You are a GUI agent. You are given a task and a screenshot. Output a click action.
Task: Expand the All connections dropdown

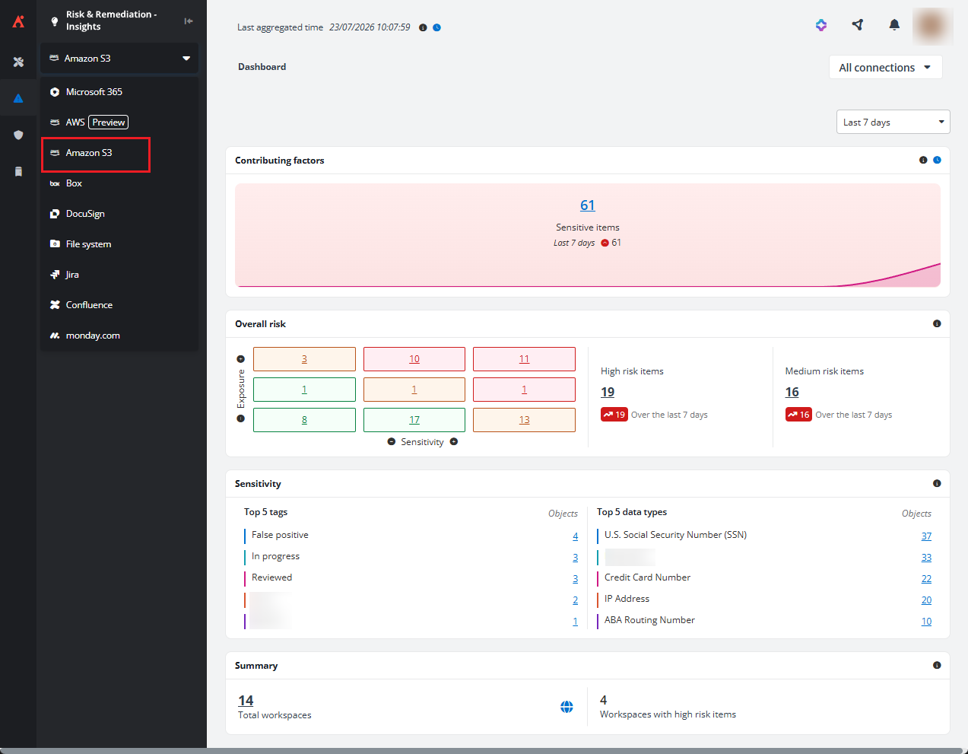[885, 67]
